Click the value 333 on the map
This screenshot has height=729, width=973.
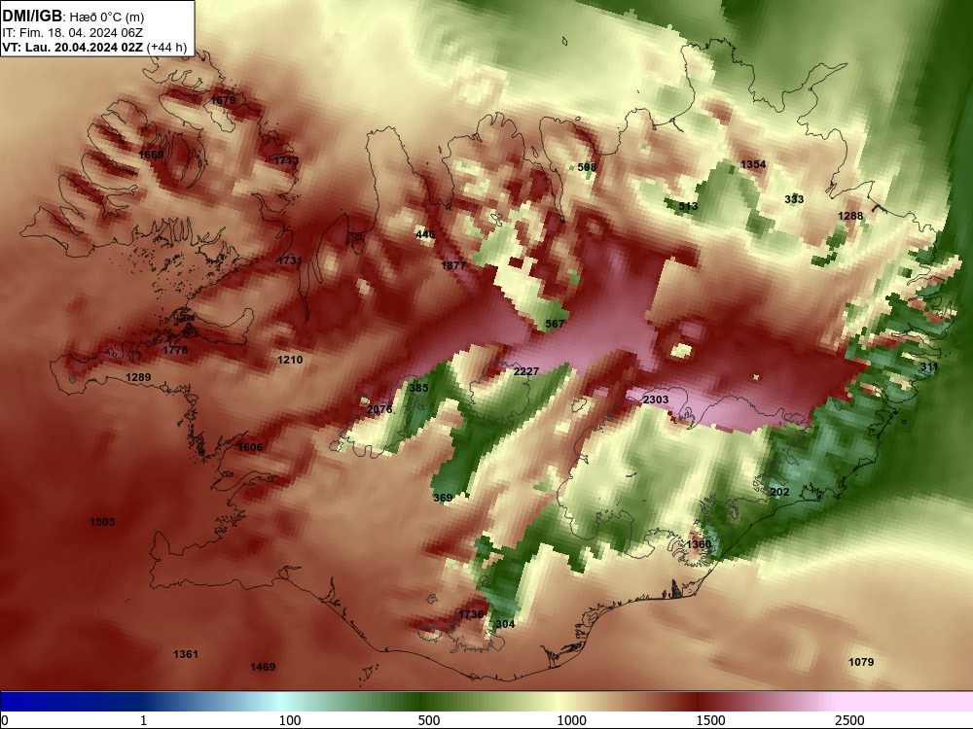[x=794, y=199]
